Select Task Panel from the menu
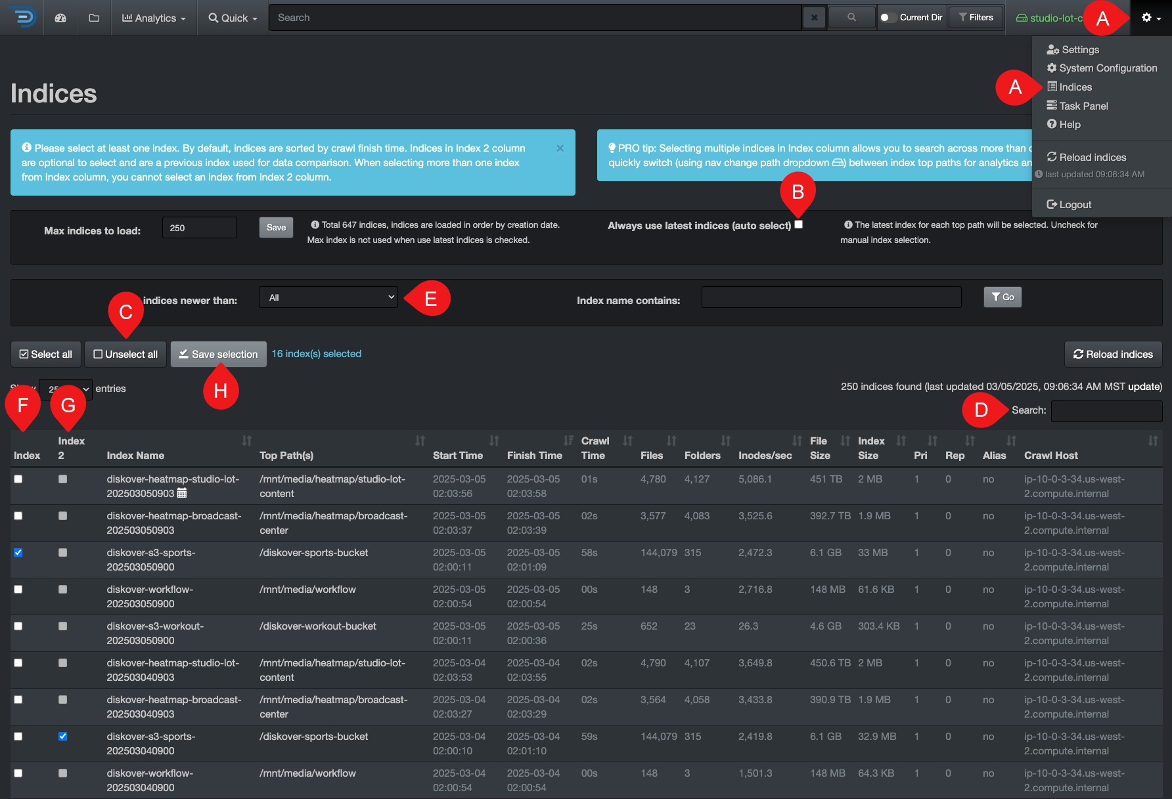Viewport: 1172px width, 799px height. tap(1083, 106)
